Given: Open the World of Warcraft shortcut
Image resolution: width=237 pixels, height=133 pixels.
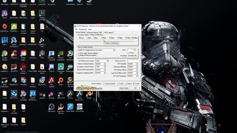Looking at the screenshot, I should (70, 82).
